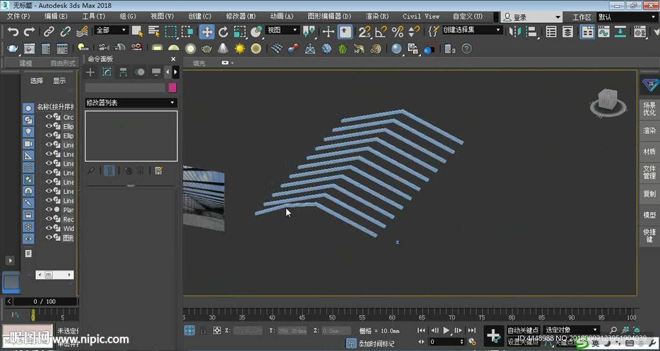Expand the ribbon options dropdown beside 填充
This screenshot has width=660, height=351.
(228, 63)
